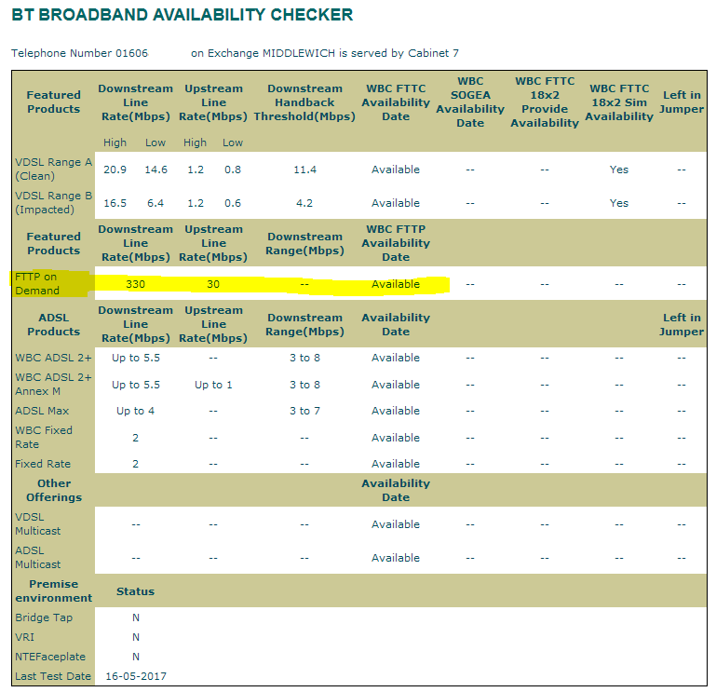Click the BT Broadband Availability Checker title

tap(182, 15)
